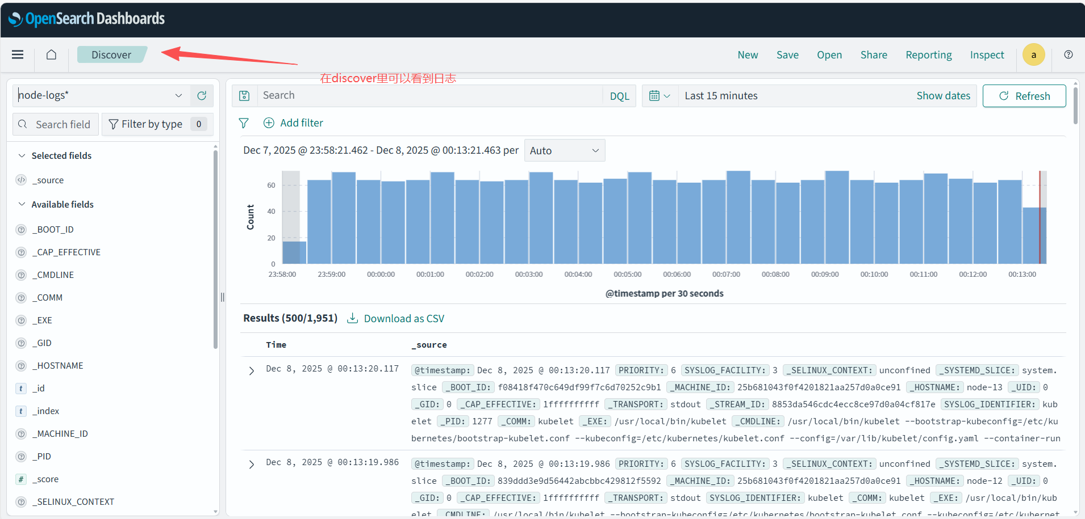Focus the Search query input

click(429, 95)
